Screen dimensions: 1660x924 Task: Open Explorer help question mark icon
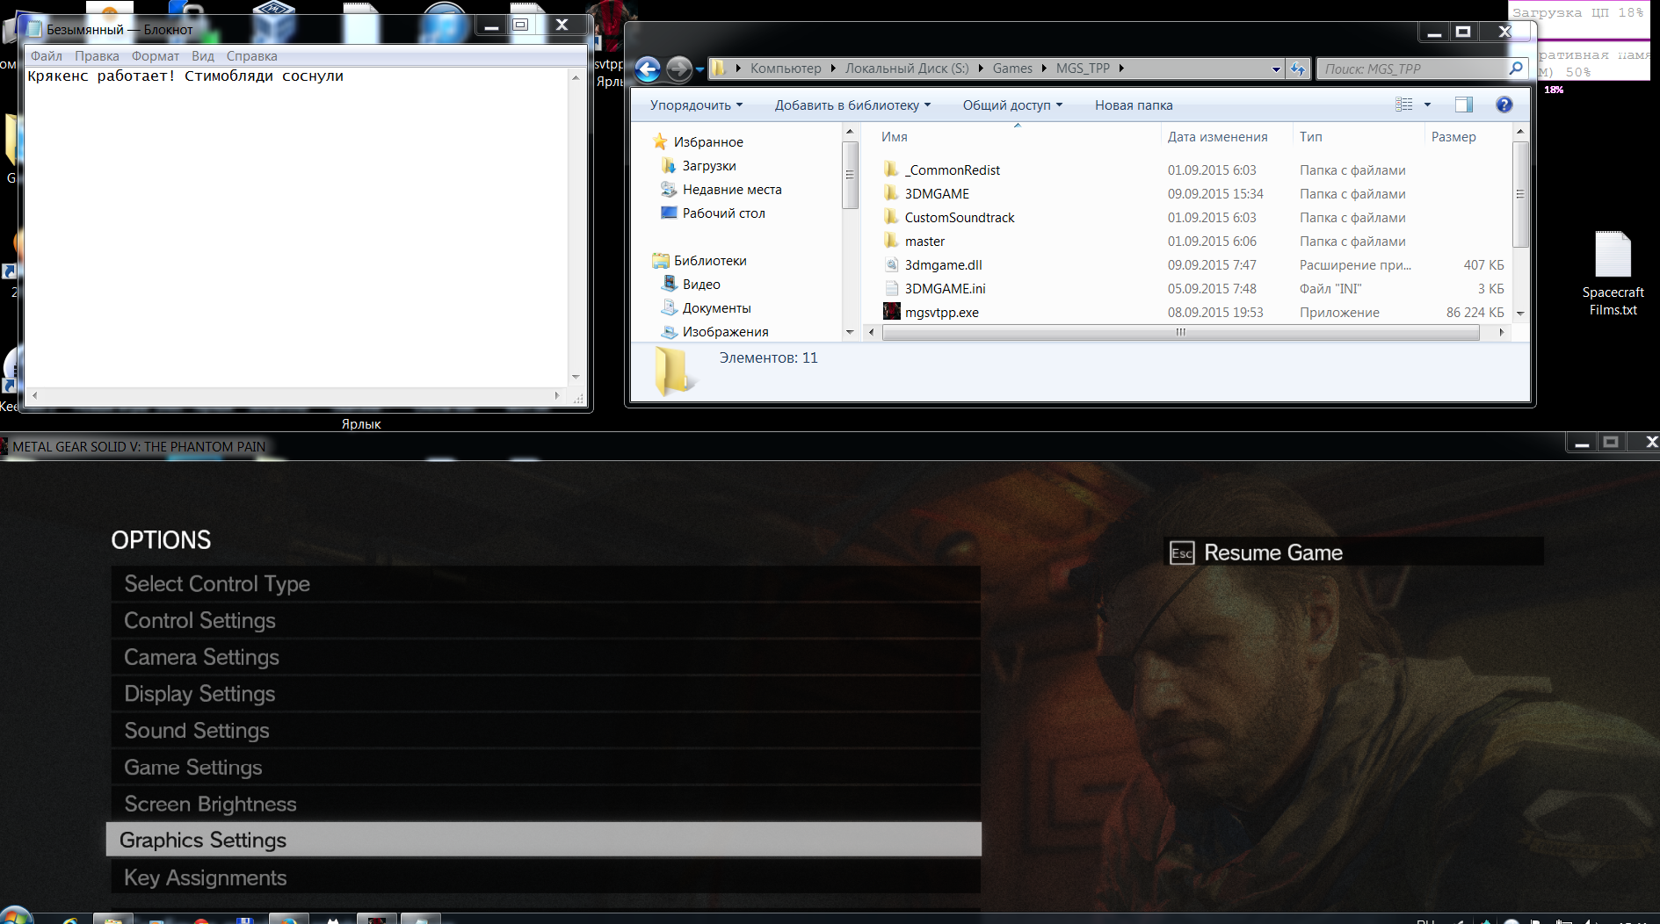(x=1504, y=105)
